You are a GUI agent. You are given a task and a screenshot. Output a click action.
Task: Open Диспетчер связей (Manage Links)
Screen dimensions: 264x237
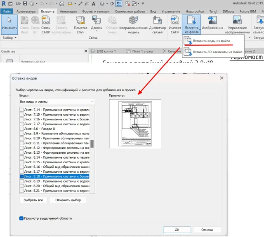tap(158, 25)
